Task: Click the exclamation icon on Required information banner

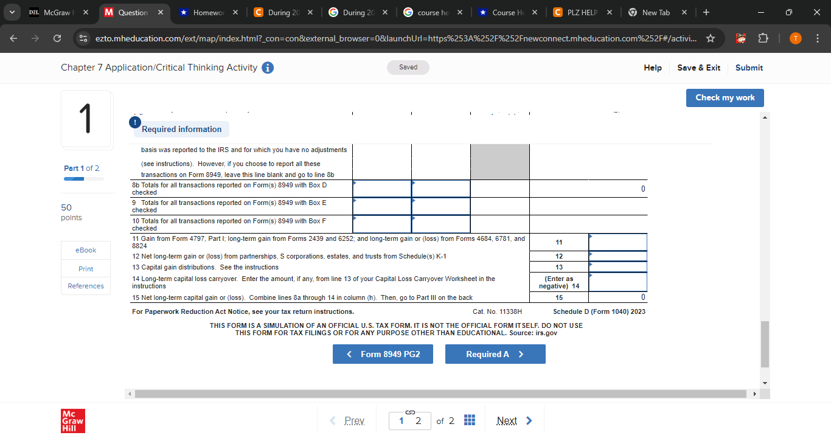Action: 134,122
